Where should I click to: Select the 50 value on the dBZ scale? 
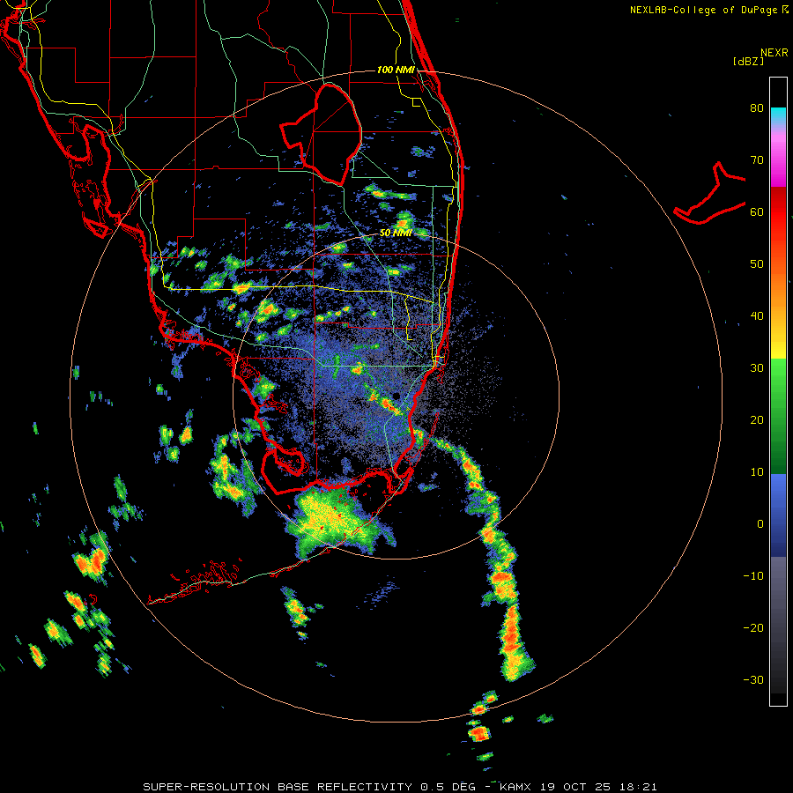(x=757, y=264)
